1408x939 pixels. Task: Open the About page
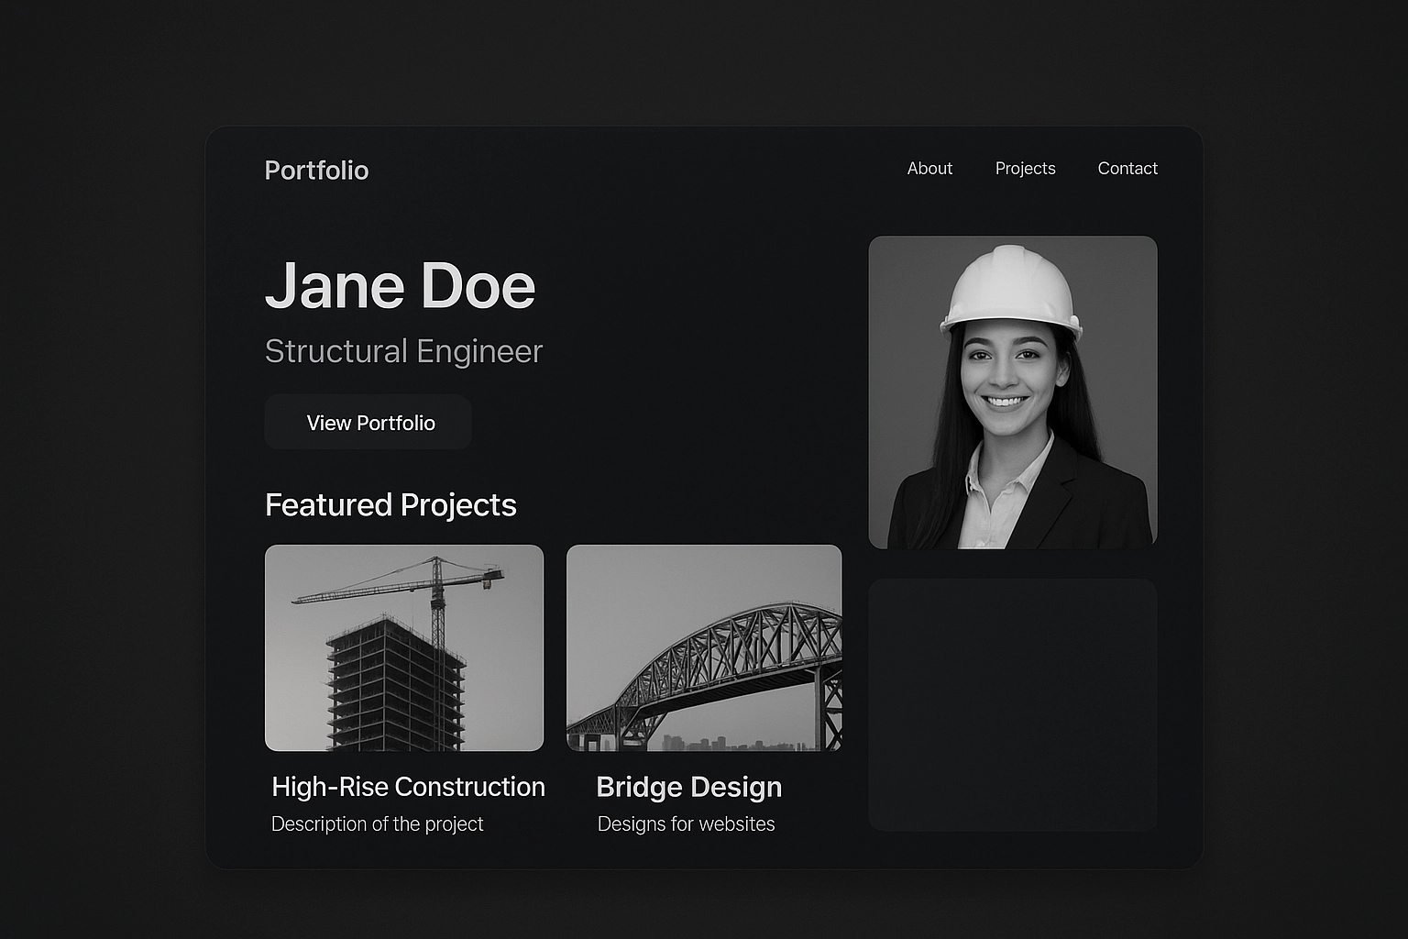[x=929, y=169]
